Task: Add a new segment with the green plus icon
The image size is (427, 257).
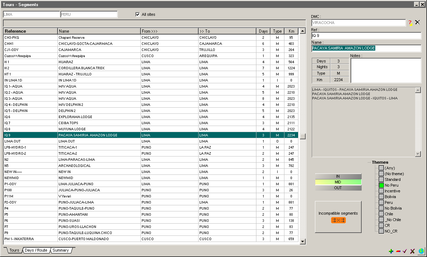Action: point(391,251)
